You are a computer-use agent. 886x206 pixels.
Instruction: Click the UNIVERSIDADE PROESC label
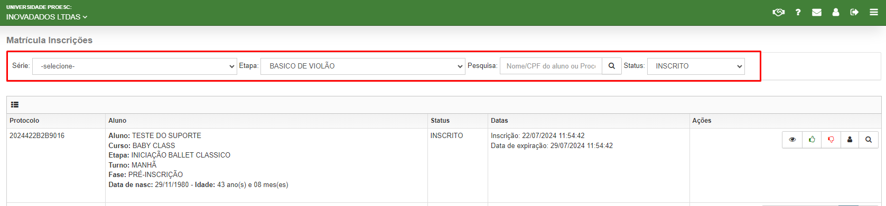pyautogui.click(x=39, y=7)
